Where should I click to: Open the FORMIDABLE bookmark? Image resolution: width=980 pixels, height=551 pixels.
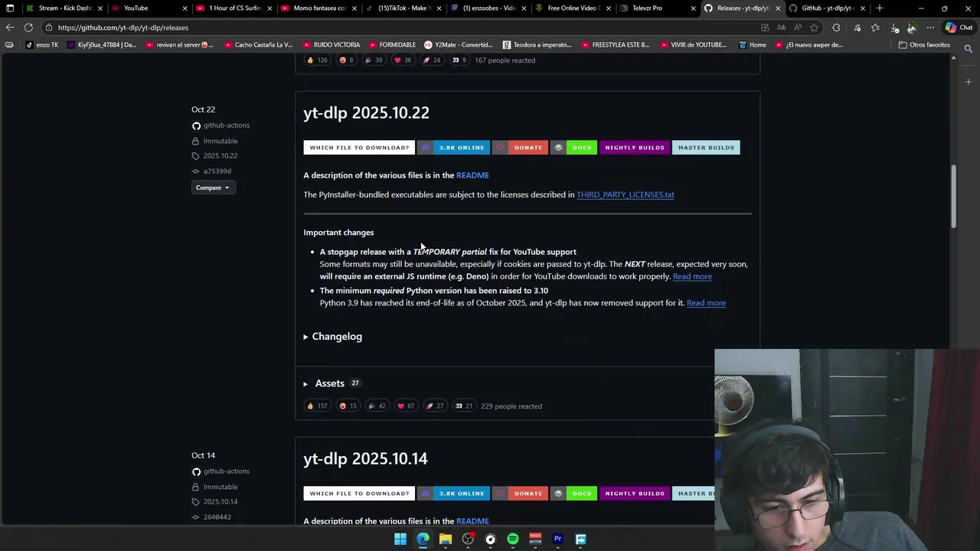pyautogui.click(x=391, y=45)
